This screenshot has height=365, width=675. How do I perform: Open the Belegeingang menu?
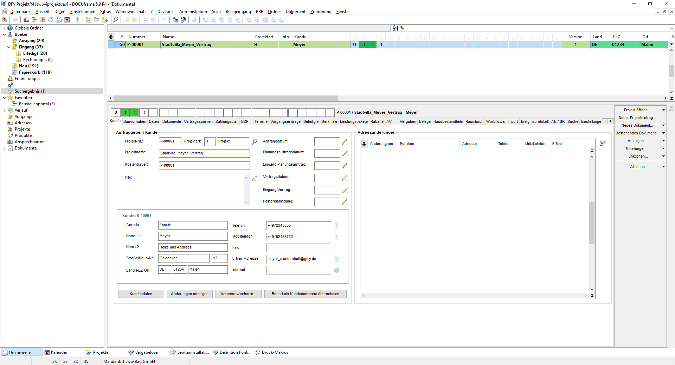tap(238, 12)
